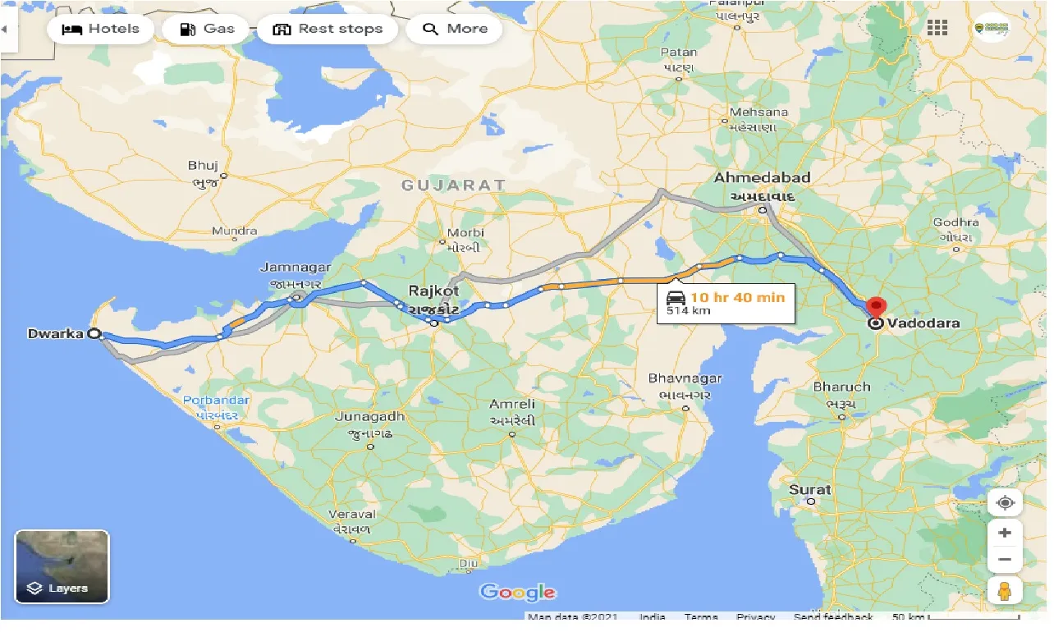Screen dimensions: 1054x632
Task: Click the Ahmedabad city label
Action: pyautogui.click(x=762, y=177)
